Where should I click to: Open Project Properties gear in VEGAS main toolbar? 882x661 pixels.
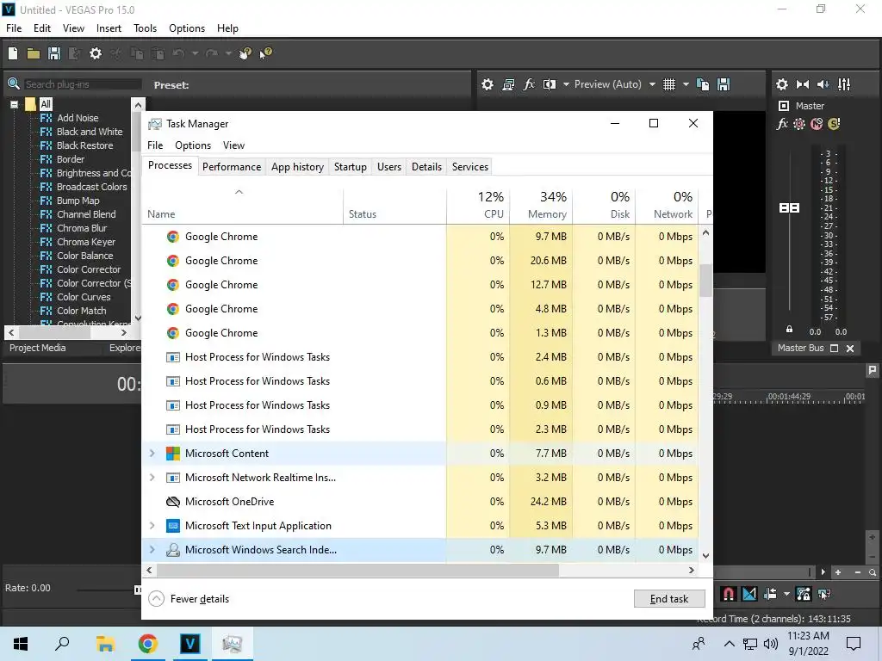(x=96, y=53)
